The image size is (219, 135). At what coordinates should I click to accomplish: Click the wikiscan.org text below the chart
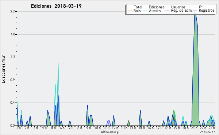[109, 132]
